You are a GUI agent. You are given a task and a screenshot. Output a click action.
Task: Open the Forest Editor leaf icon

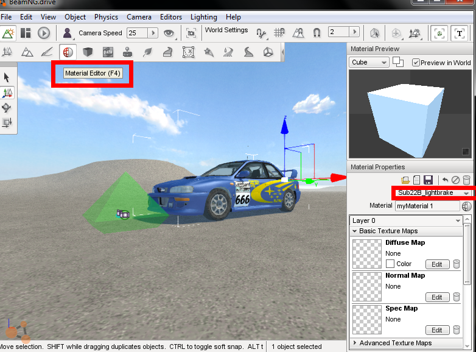148,52
